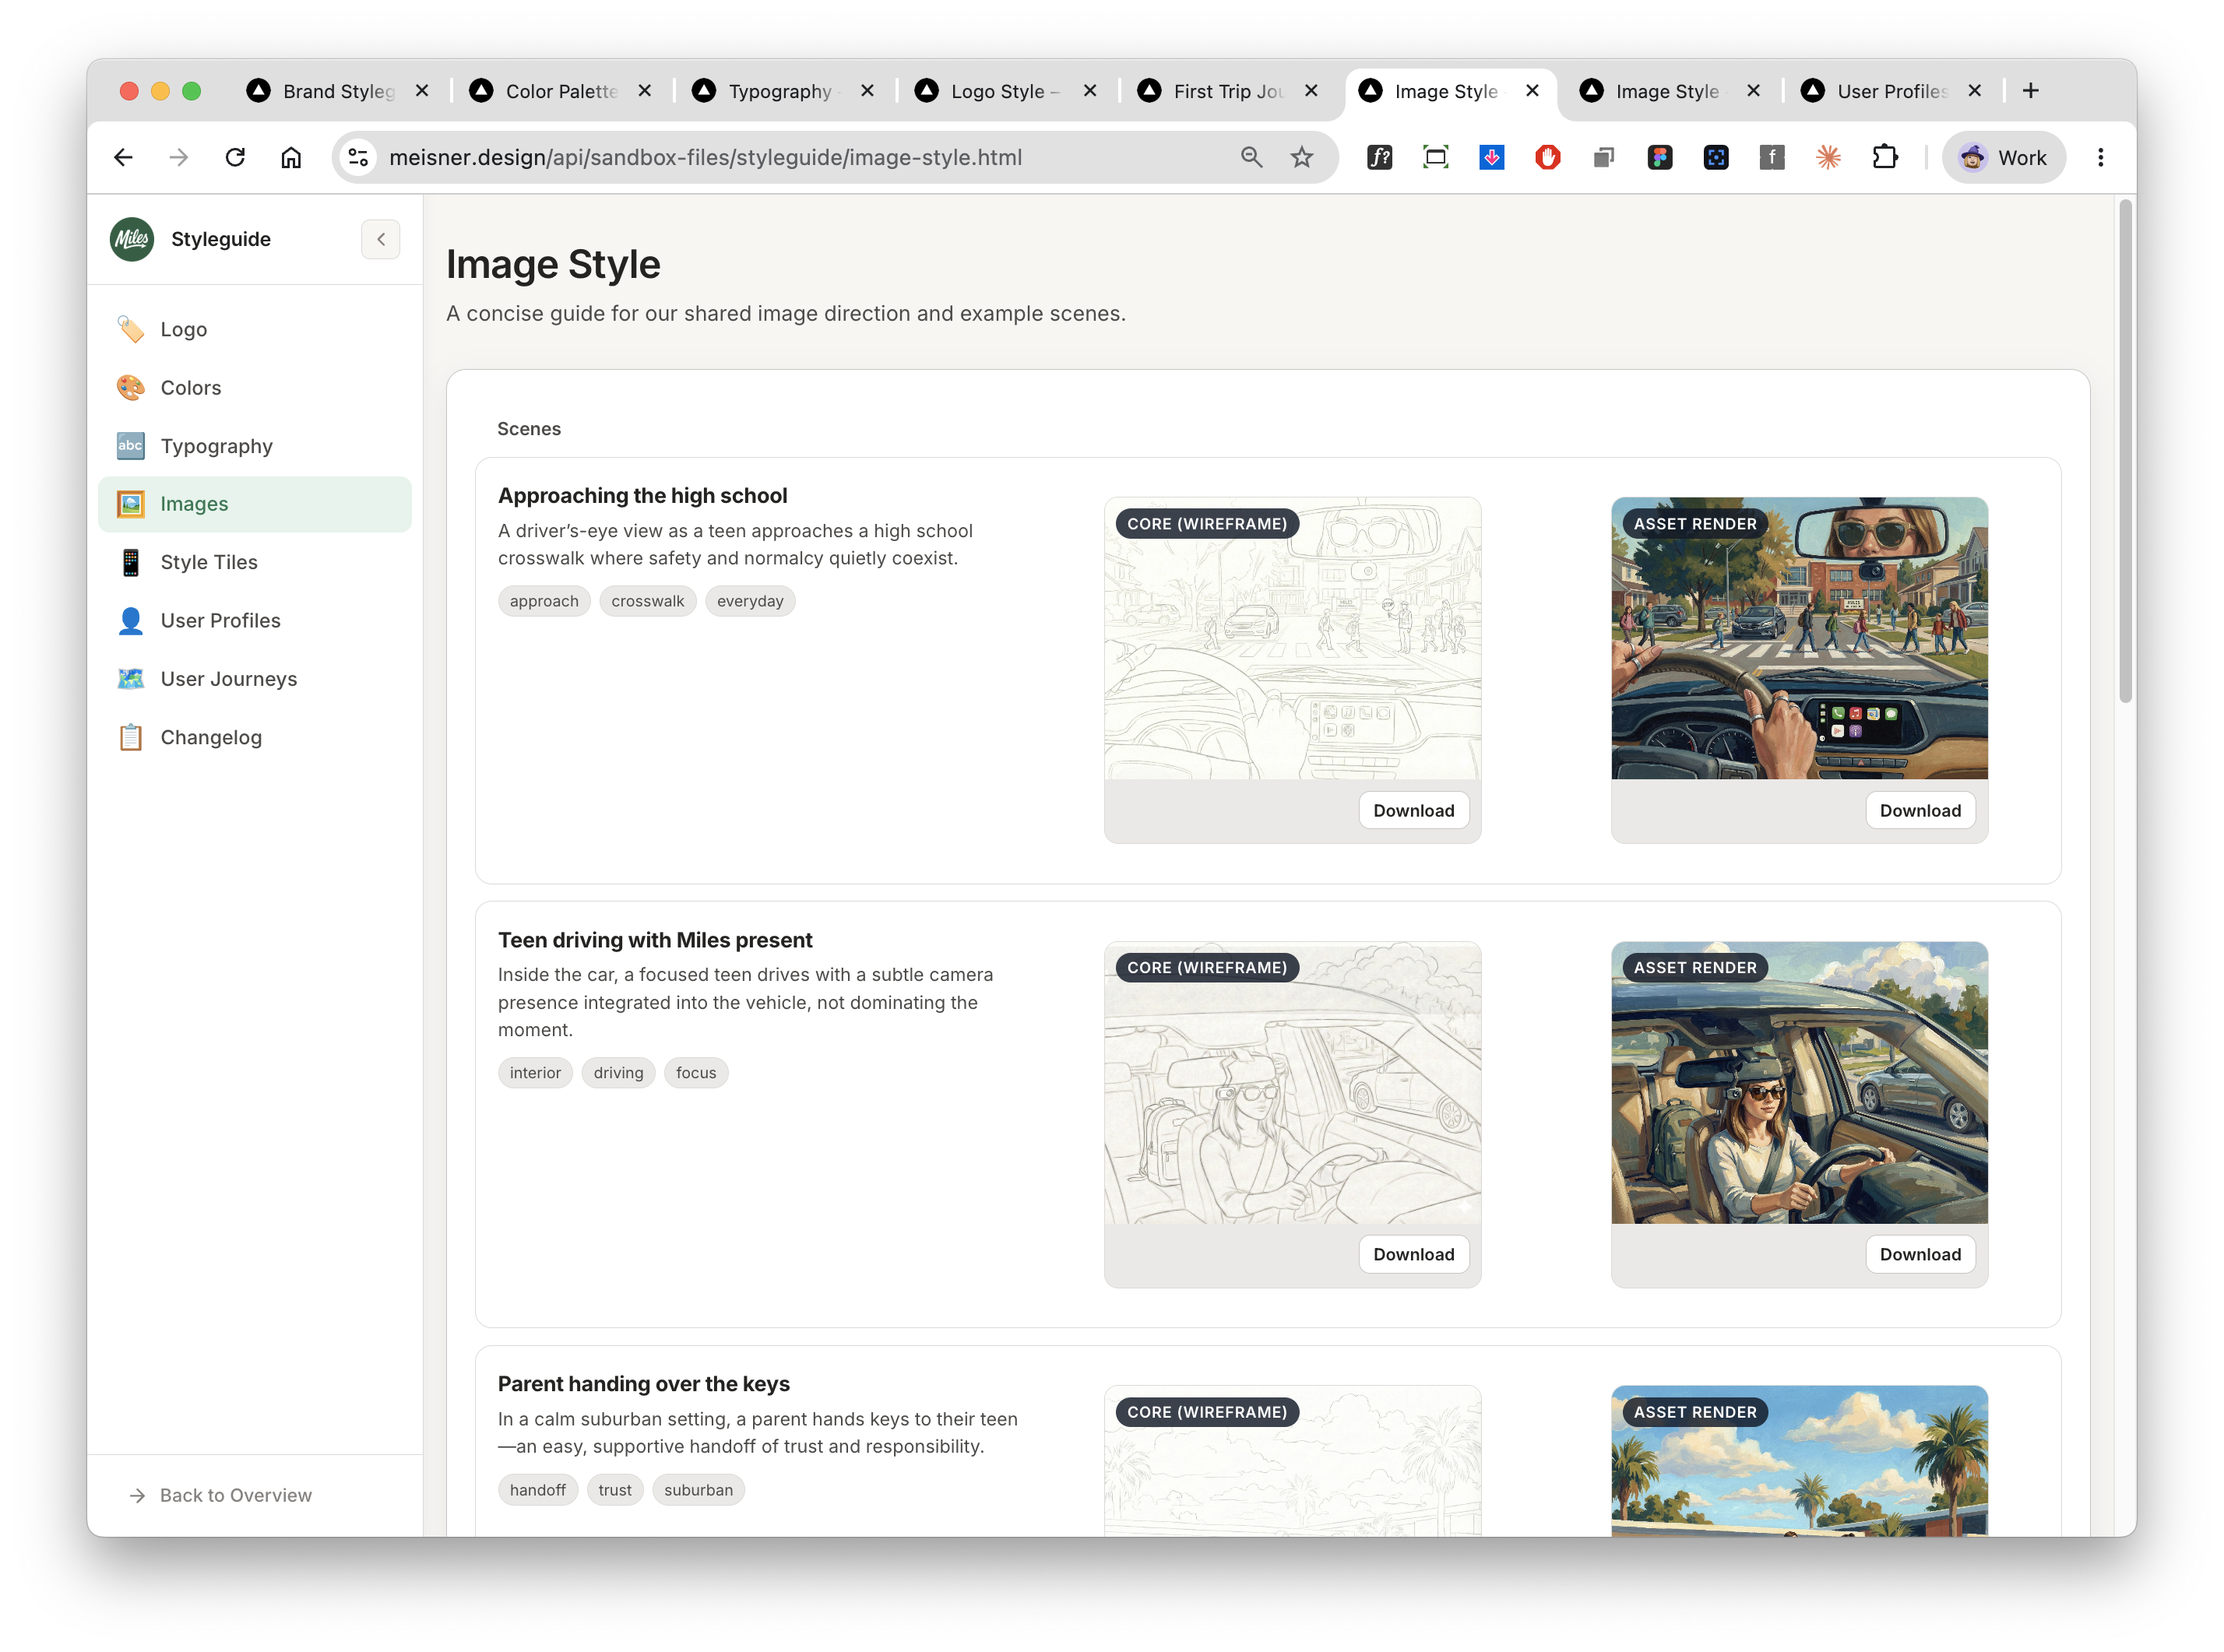The height and width of the screenshot is (1652, 2224).
Task: Reload the current page
Action: (235, 157)
